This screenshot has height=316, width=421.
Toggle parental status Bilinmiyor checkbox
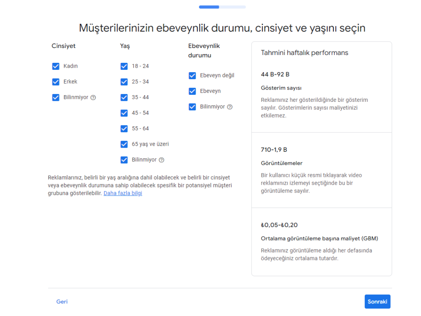[192, 107]
